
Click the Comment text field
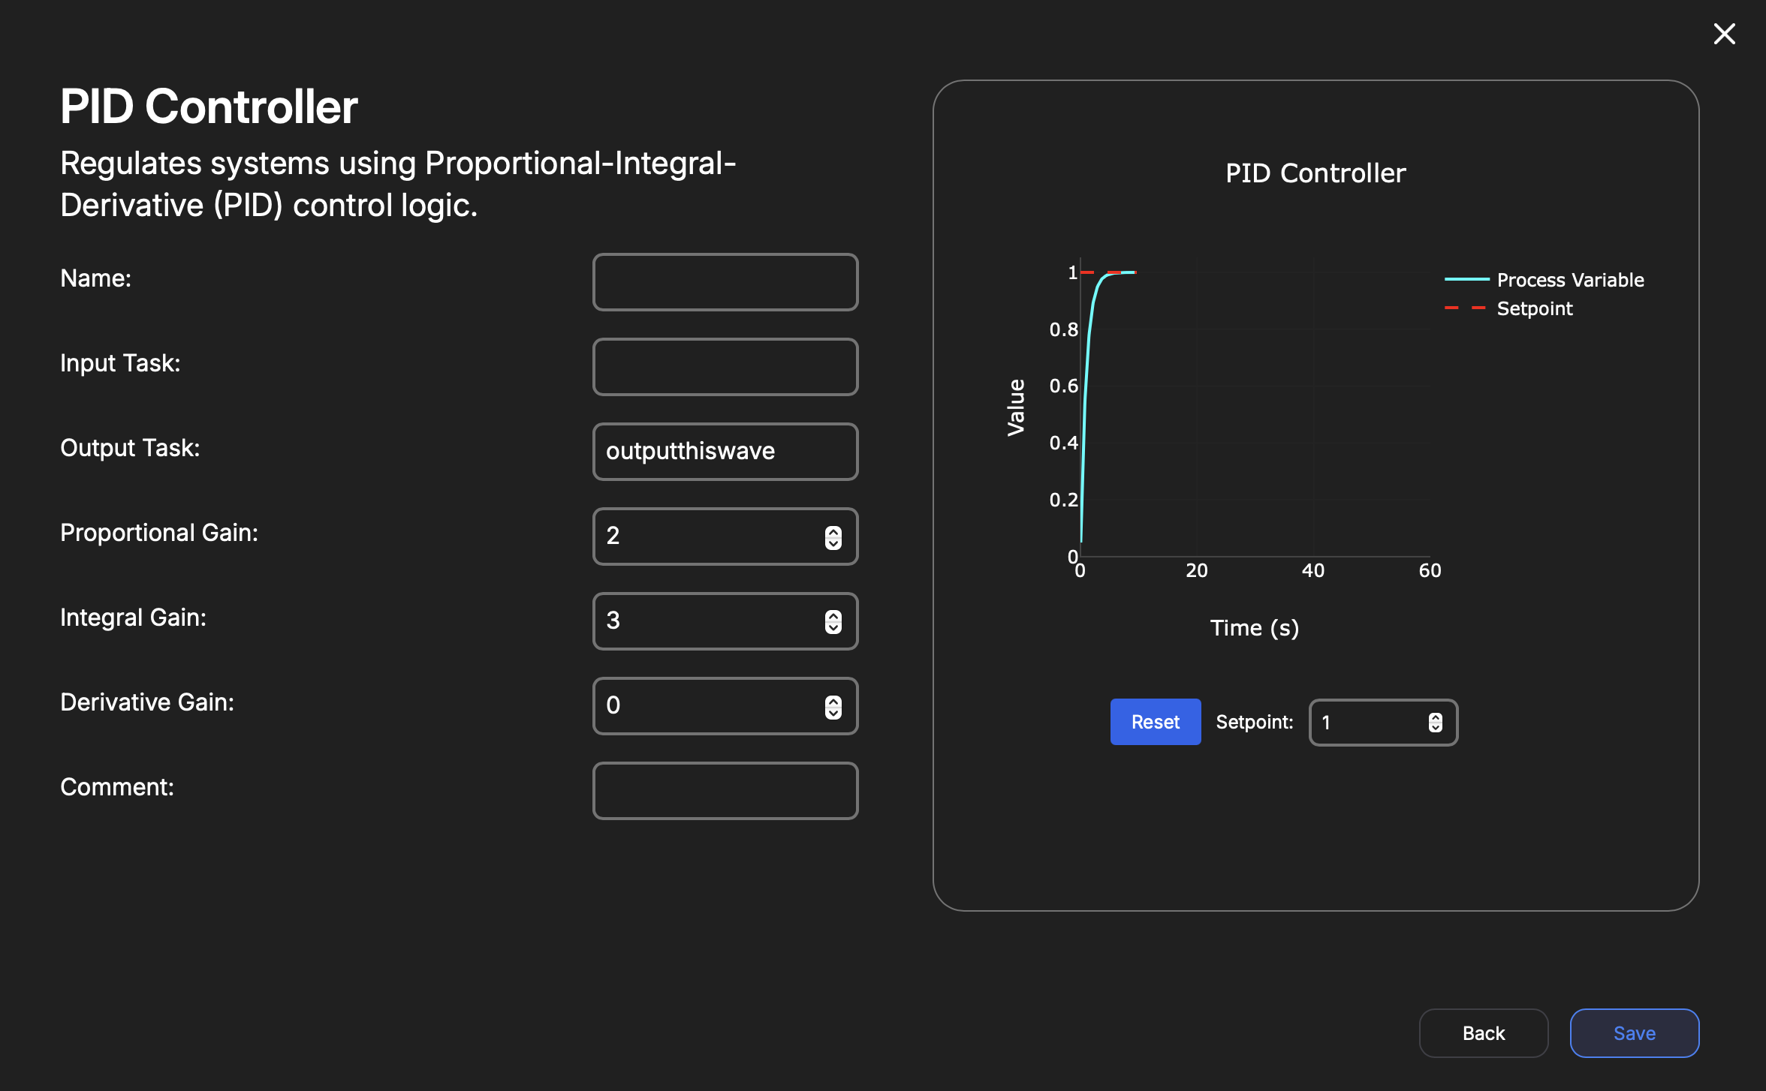(725, 791)
